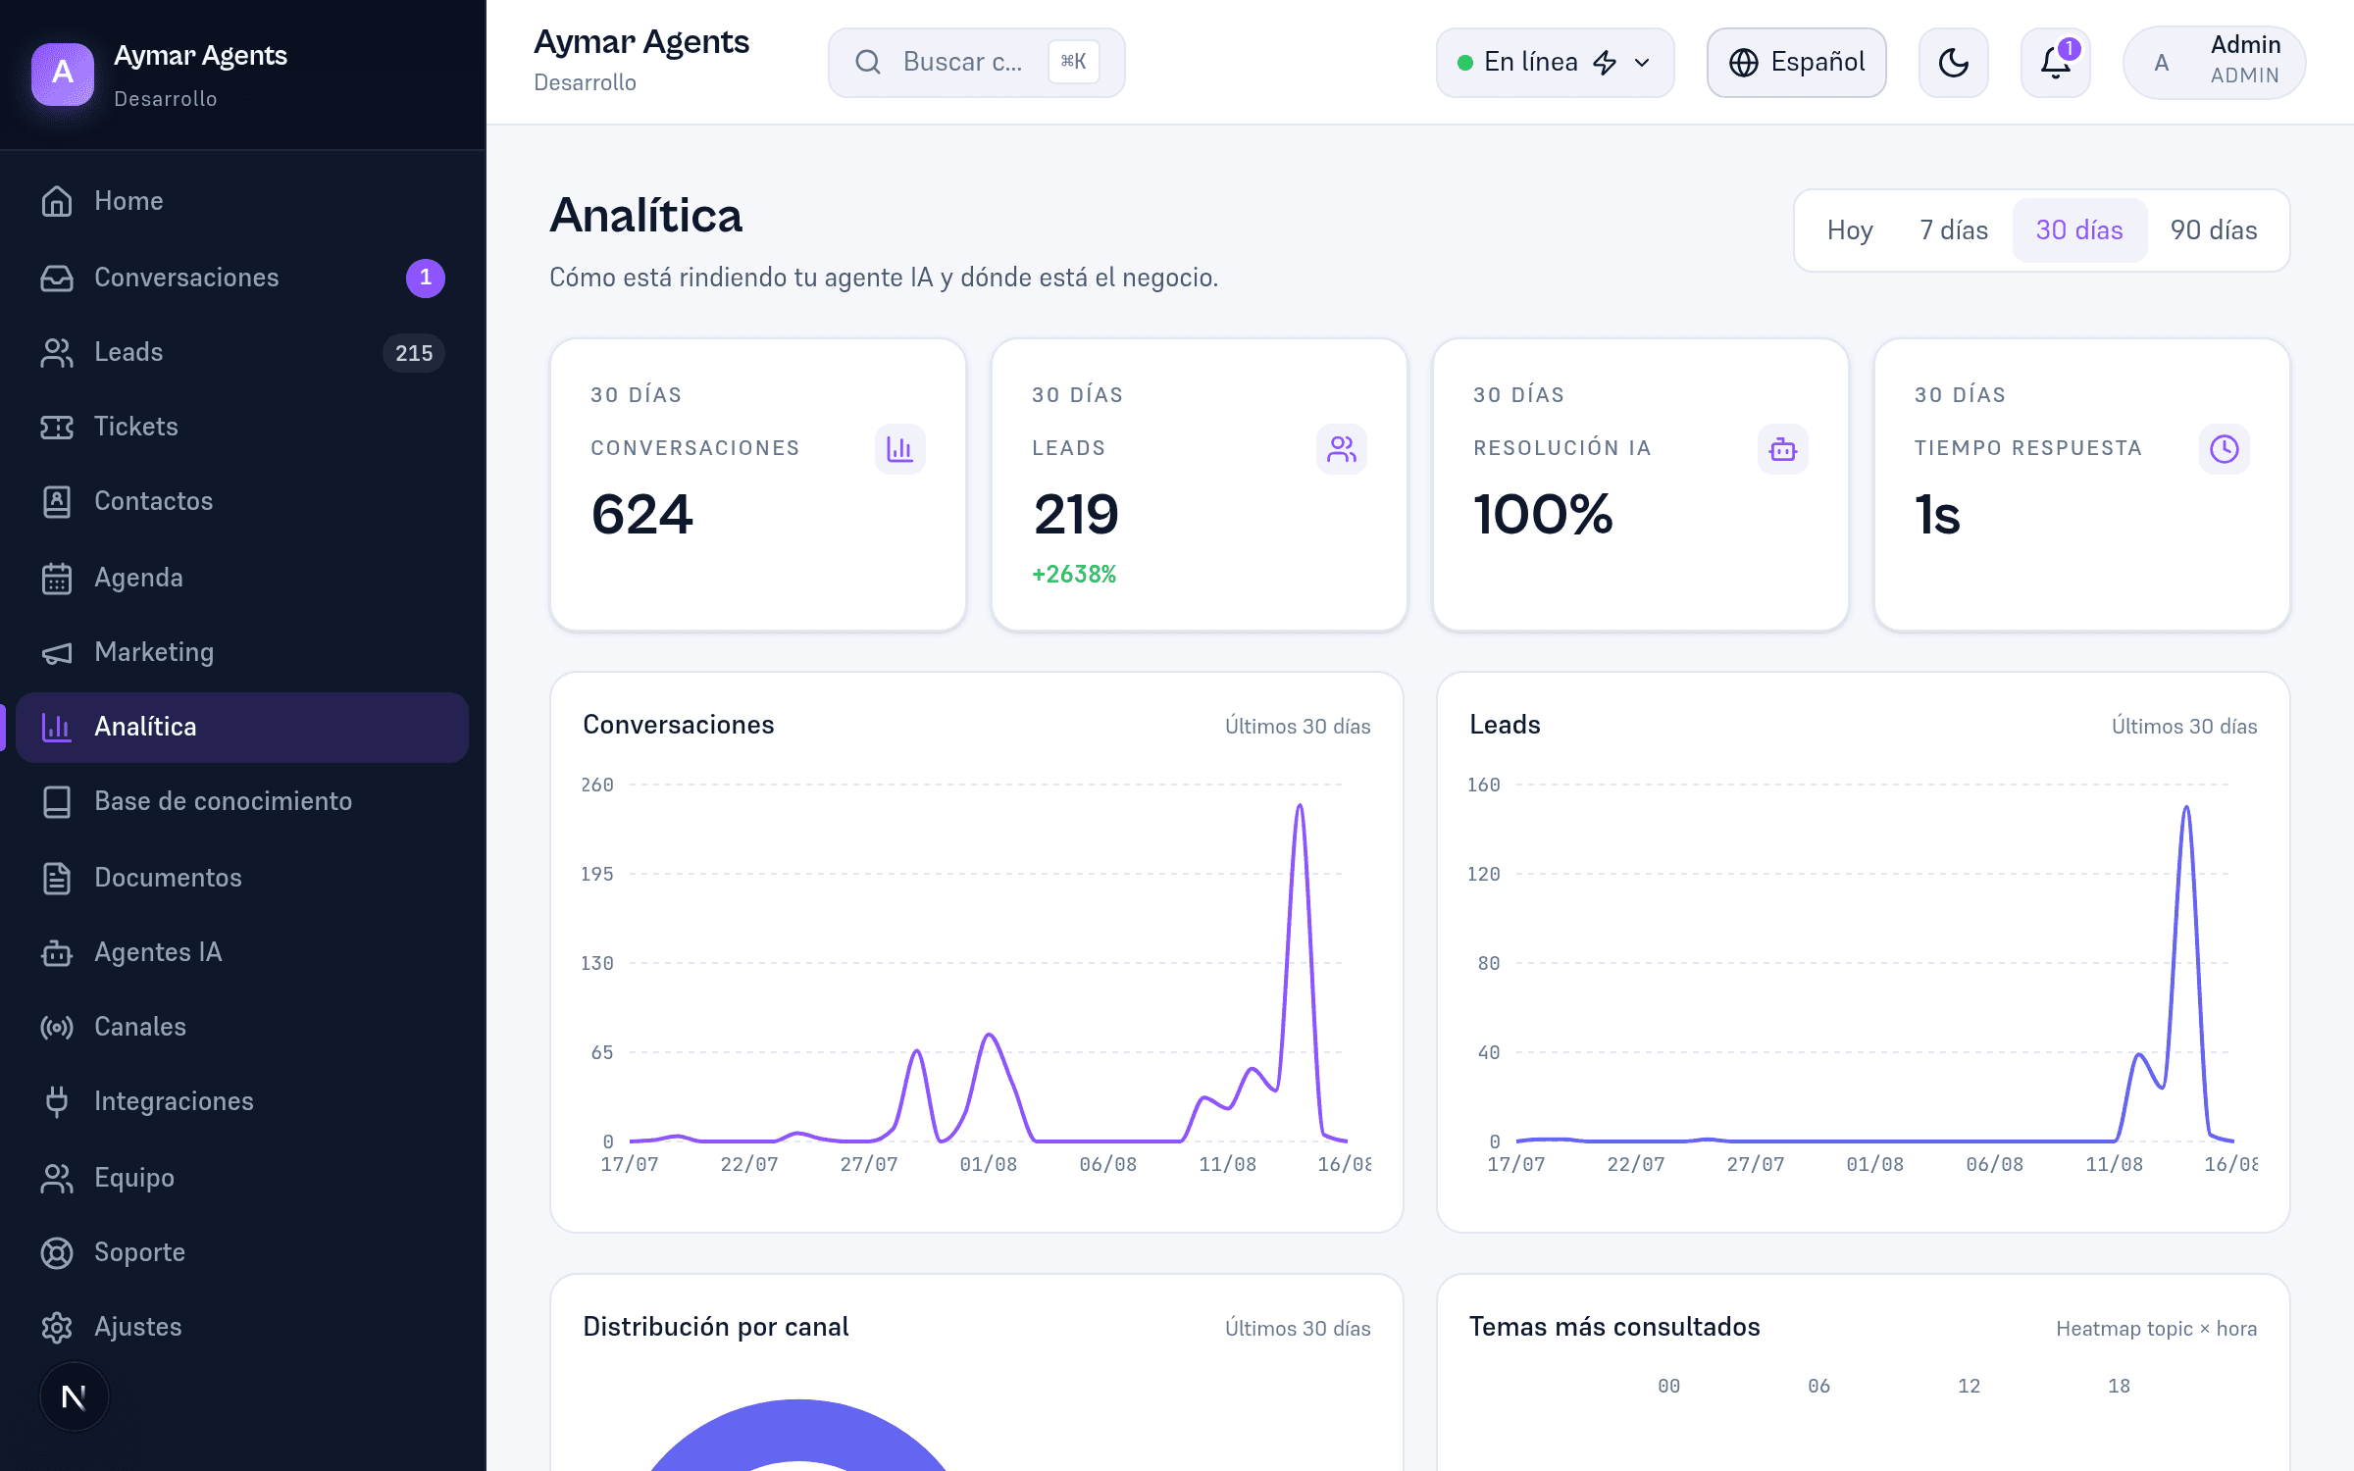Viewport: 2354px width, 1471px height.
Task: Click the Heatmap topic × hora label
Action: pos(2157,1329)
